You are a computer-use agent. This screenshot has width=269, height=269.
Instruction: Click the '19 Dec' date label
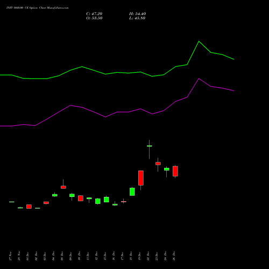coord(139,256)
